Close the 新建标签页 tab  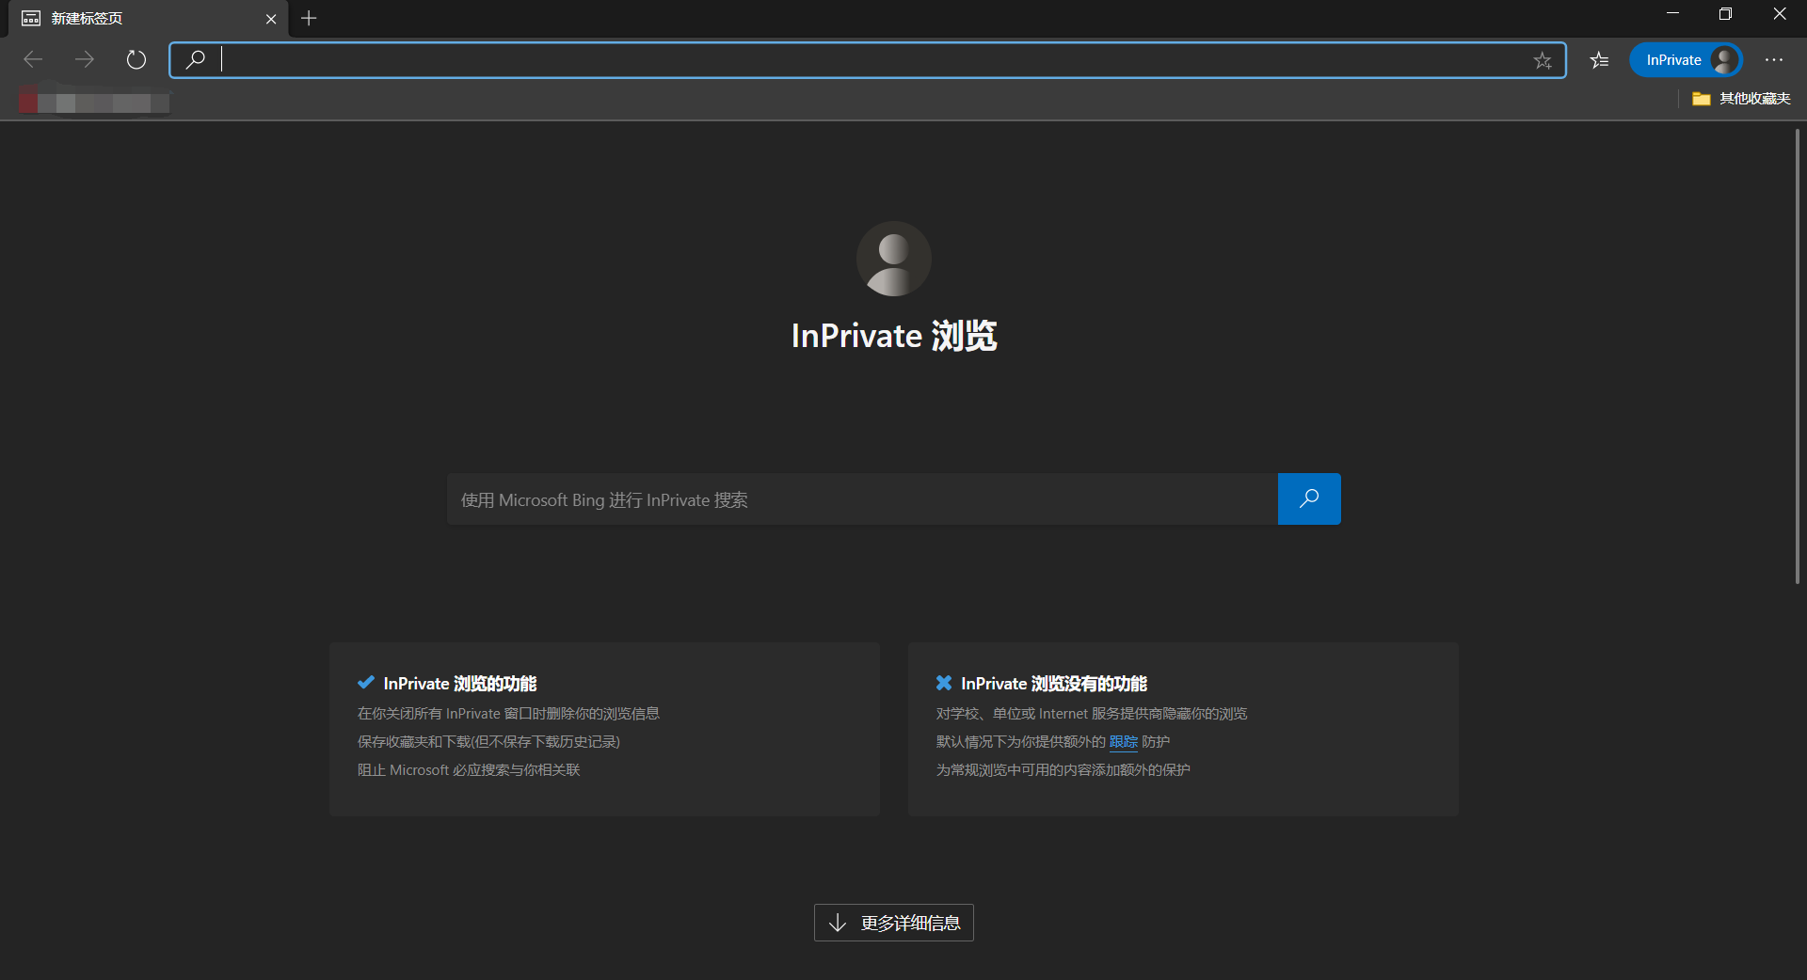pyautogui.click(x=271, y=19)
